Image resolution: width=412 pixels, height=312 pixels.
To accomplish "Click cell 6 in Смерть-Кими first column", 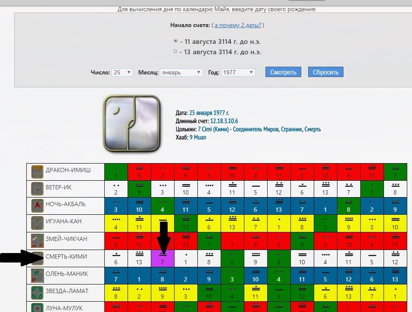I will point(116,258).
